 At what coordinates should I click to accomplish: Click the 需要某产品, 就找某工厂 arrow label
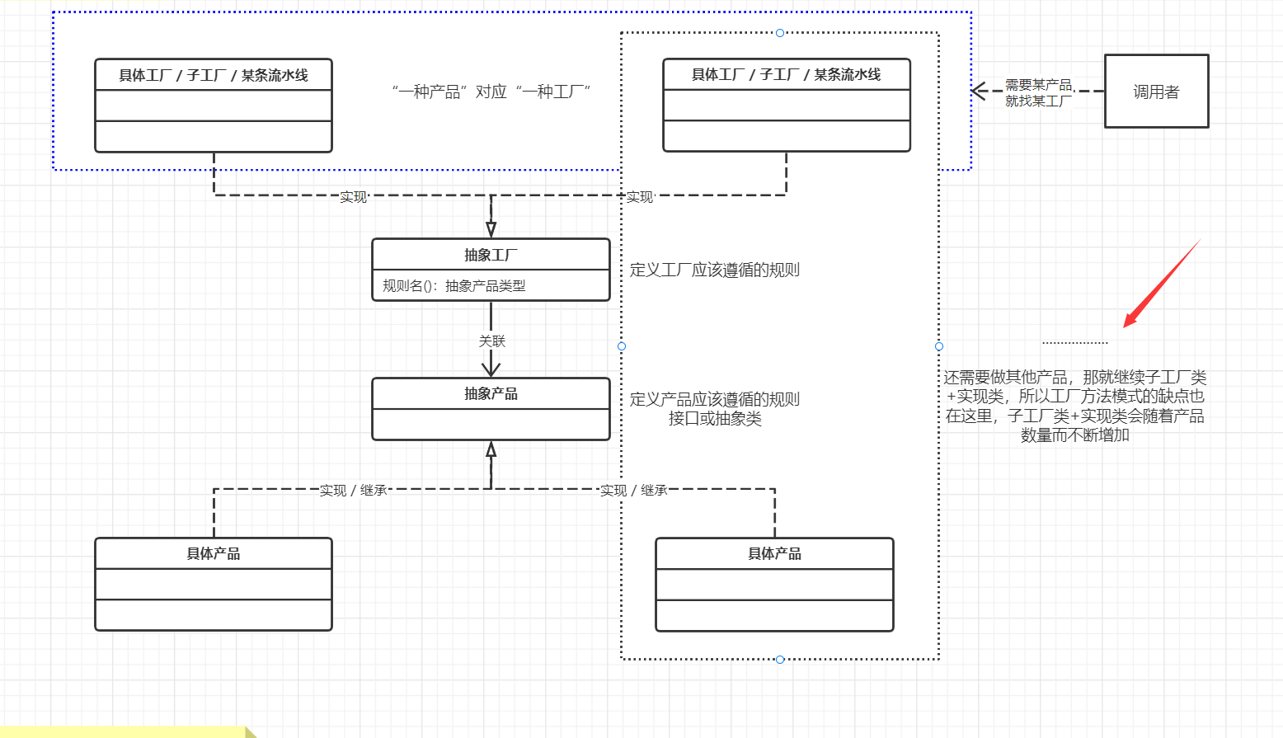click(1039, 92)
